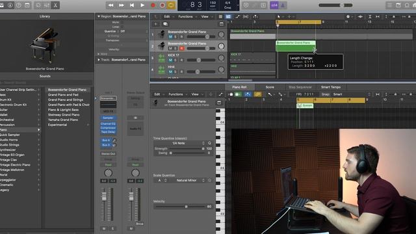This screenshot has height=234, width=416.
Task: Toggle the yellow link button in Piano Roll
Action: tap(257, 94)
